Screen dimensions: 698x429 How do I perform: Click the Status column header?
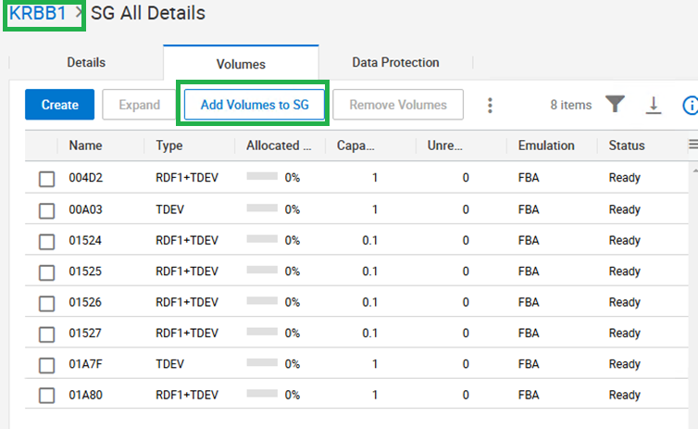coord(627,145)
